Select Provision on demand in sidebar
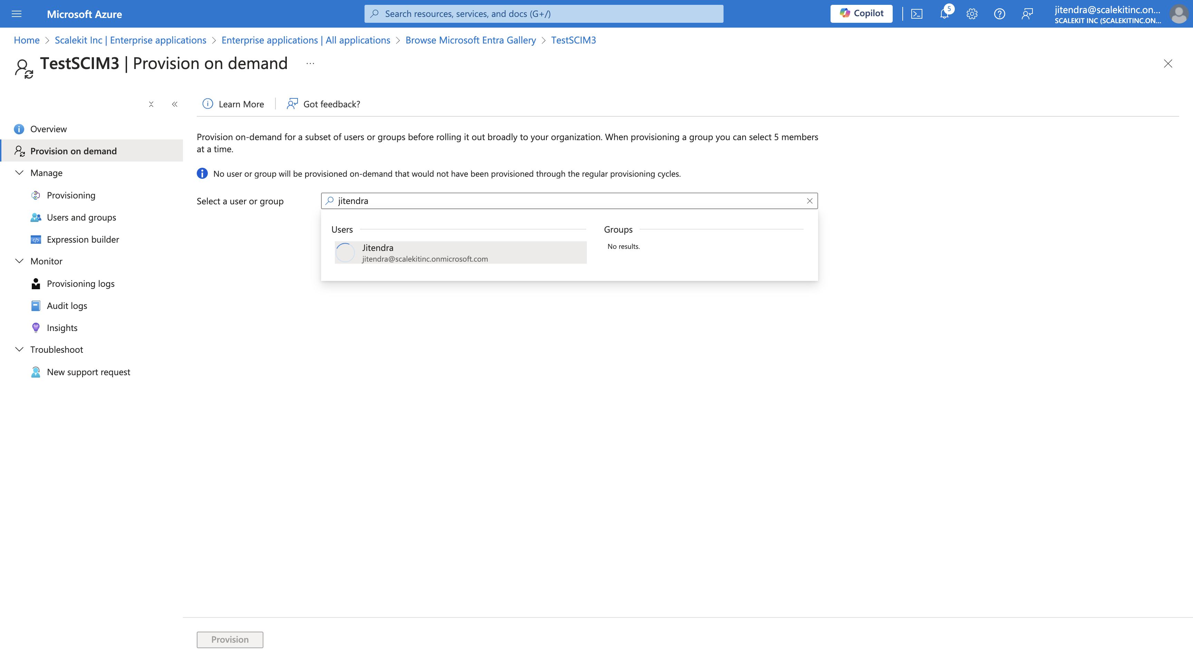 click(x=92, y=151)
